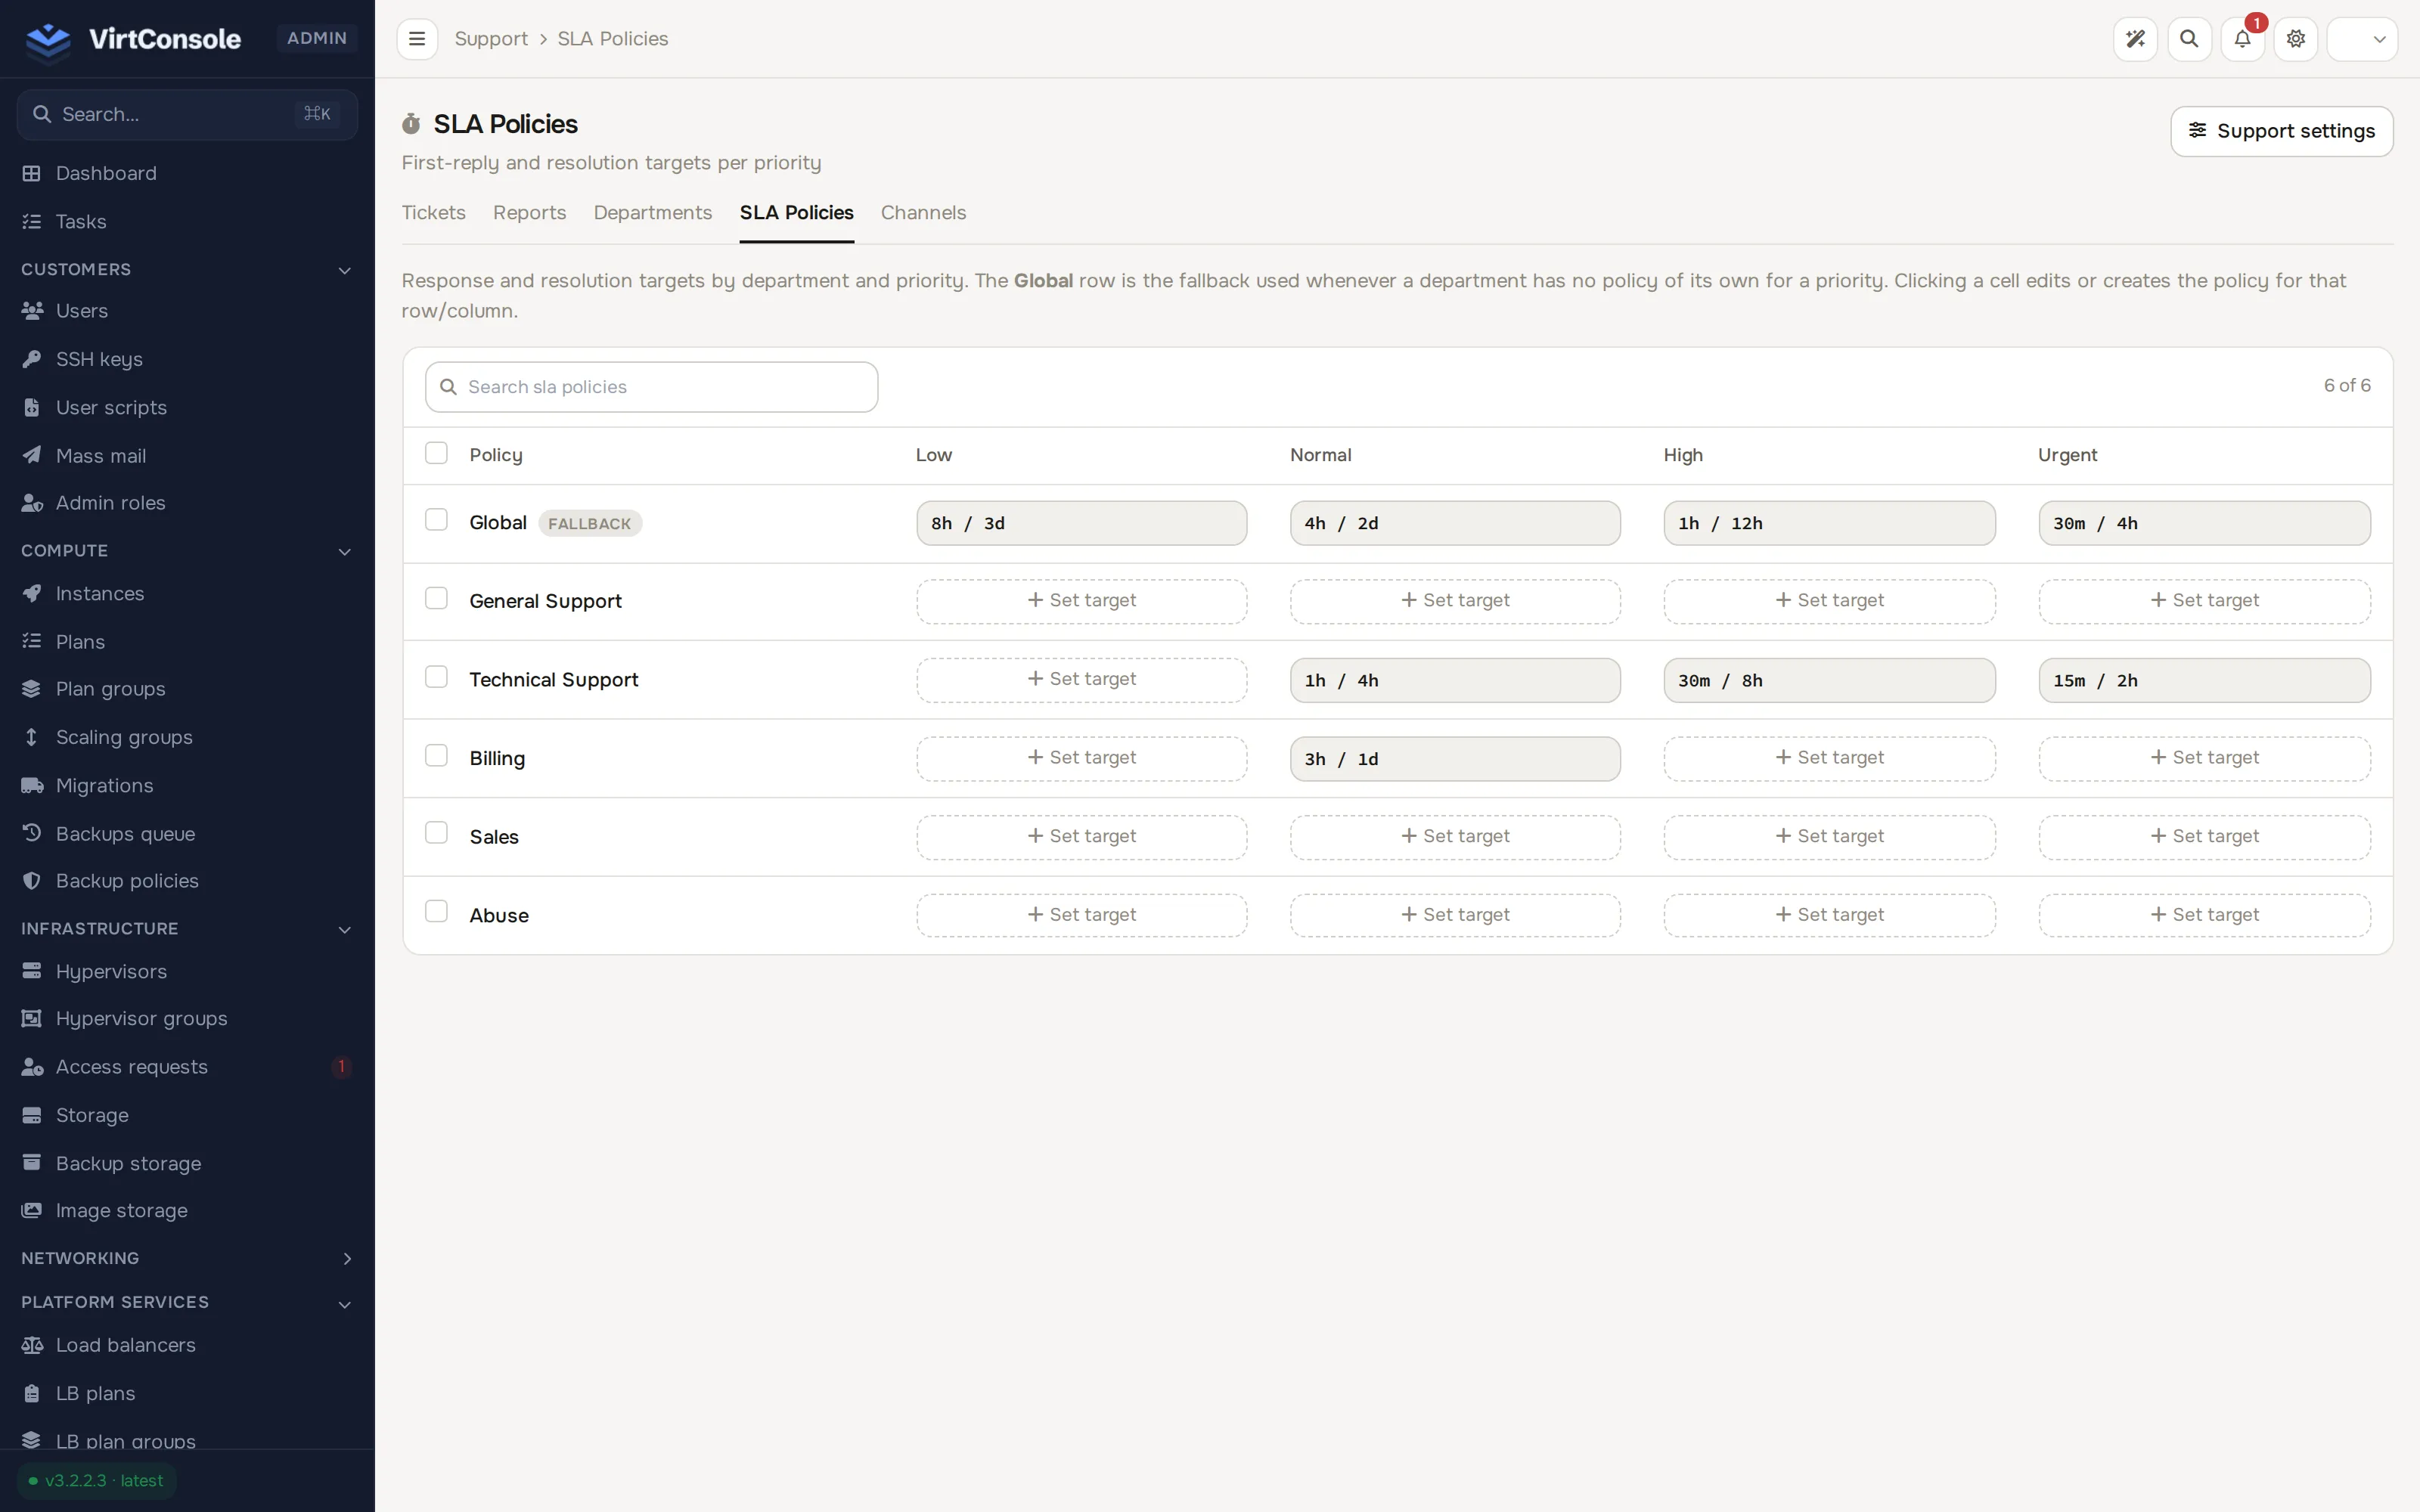
Task: Check the Abuse row checkbox
Action: tap(436, 911)
